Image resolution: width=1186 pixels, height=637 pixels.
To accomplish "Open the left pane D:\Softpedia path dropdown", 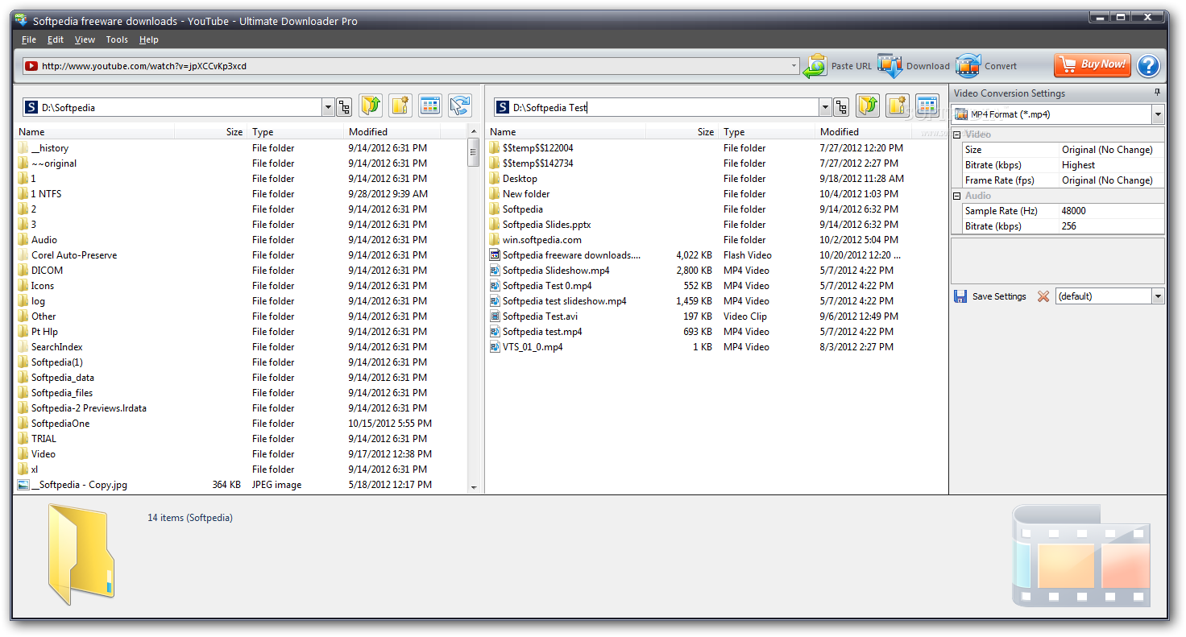I will [328, 107].
